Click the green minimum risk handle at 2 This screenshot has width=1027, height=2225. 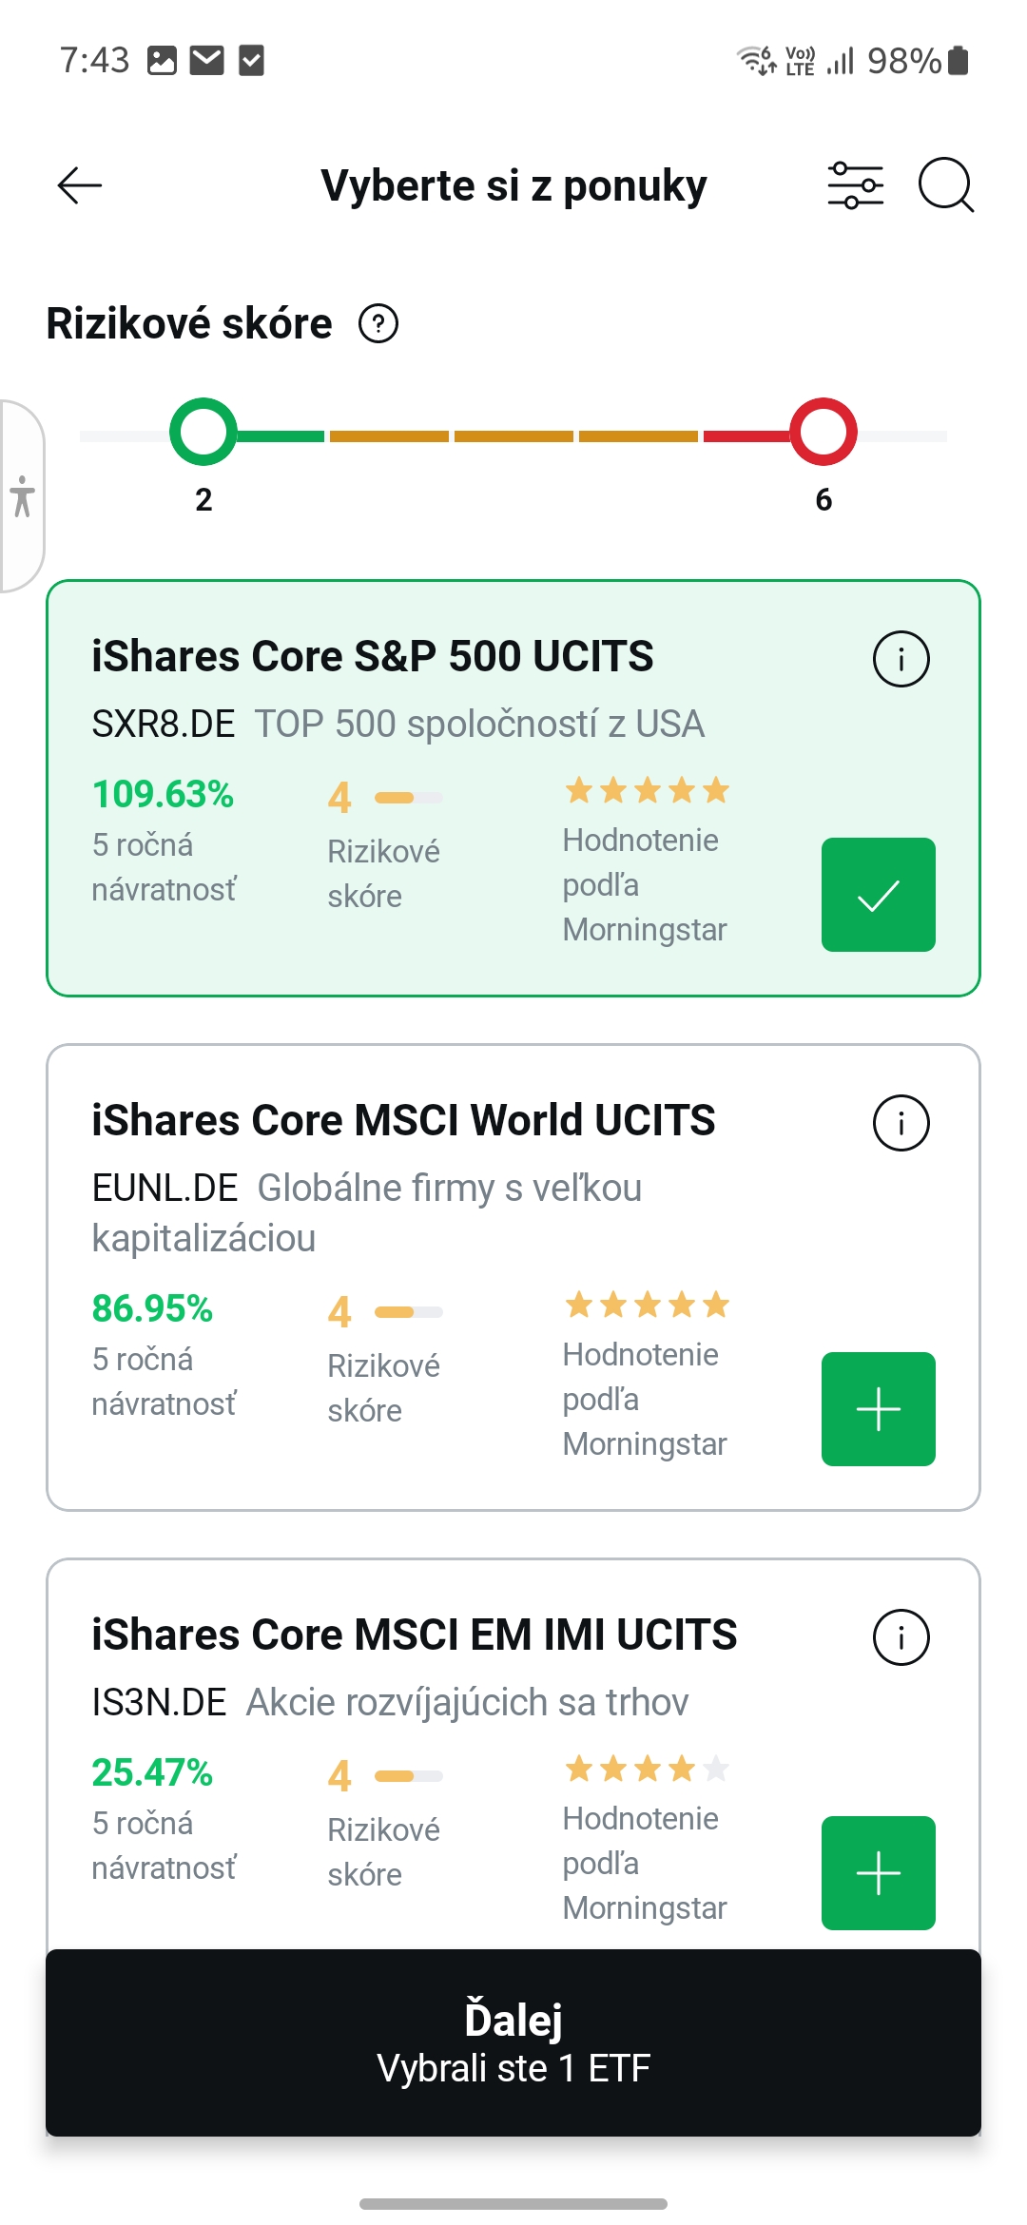[203, 432]
